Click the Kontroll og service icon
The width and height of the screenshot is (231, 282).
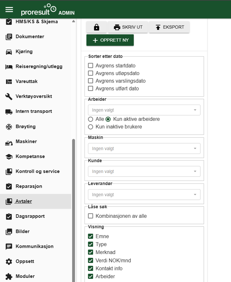[x=9, y=172]
